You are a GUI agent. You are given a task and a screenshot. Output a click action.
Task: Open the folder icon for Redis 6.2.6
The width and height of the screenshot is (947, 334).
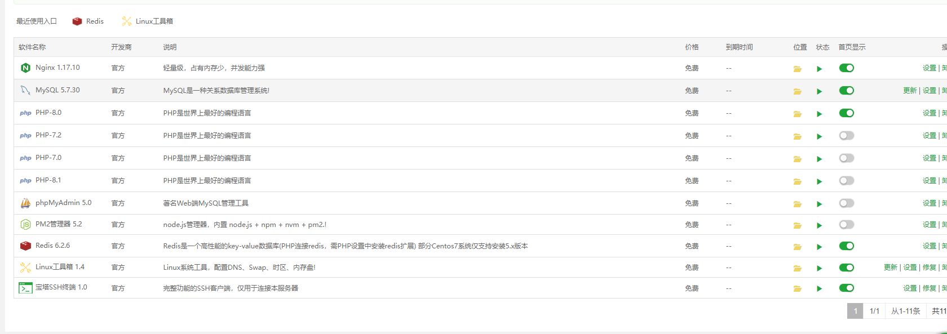pos(797,247)
